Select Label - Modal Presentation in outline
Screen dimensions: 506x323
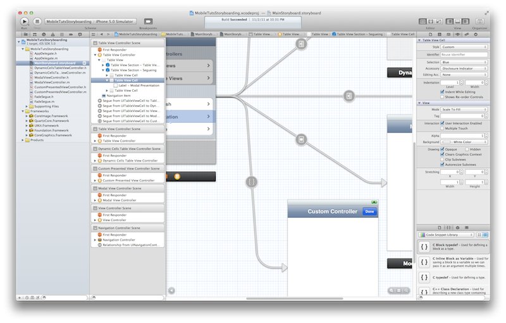(x=139, y=85)
